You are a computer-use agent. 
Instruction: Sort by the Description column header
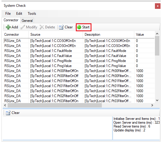[x=109, y=35]
